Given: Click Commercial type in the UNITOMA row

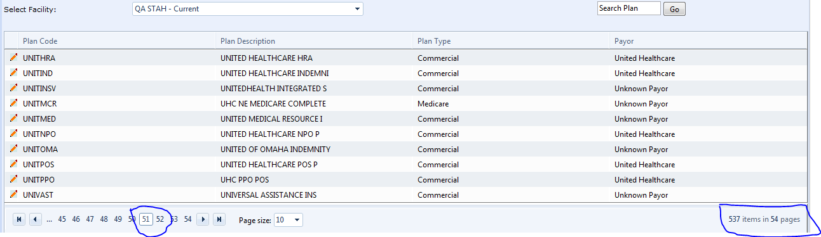Looking at the screenshot, I should [x=438, y=150].
